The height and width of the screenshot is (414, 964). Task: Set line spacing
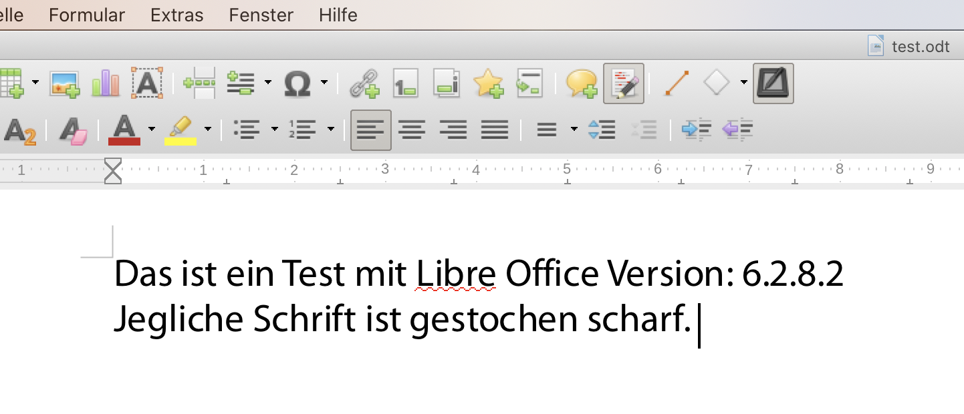pyautogui.click(x=547, y=130)
